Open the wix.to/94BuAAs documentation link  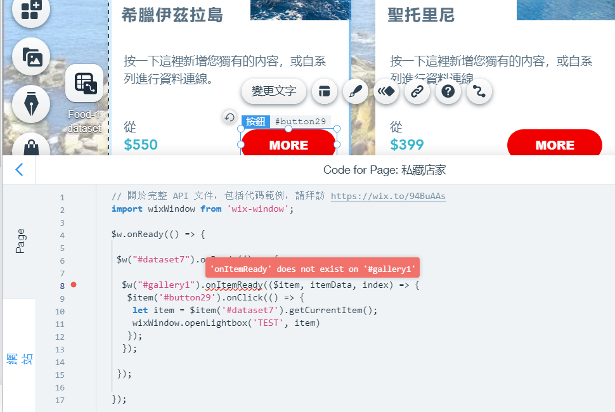click(x=388, y=196)
